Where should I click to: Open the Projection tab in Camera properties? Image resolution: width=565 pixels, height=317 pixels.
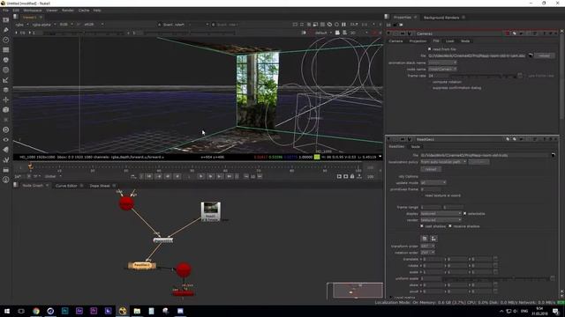point(418,41)
